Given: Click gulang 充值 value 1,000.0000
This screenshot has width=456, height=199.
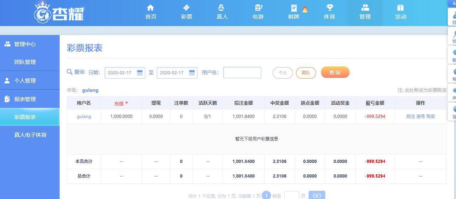Looking at the screenshot, I should click(121, 116).
